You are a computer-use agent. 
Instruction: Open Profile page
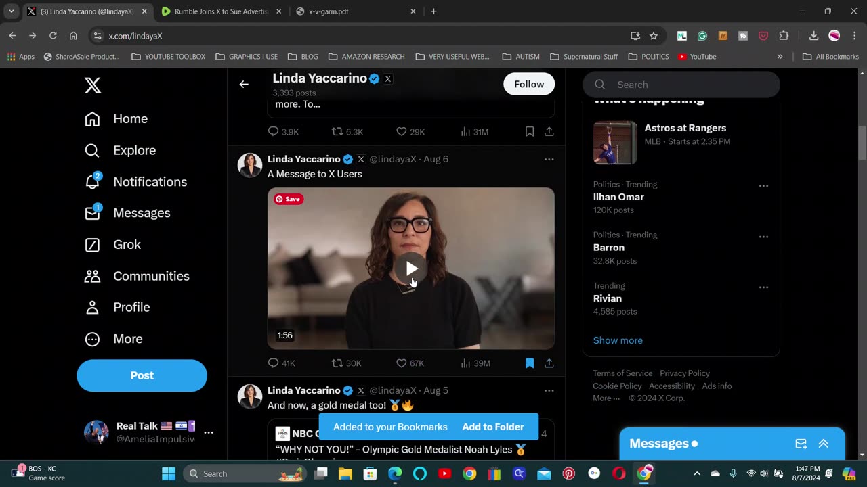click(117, 307)
